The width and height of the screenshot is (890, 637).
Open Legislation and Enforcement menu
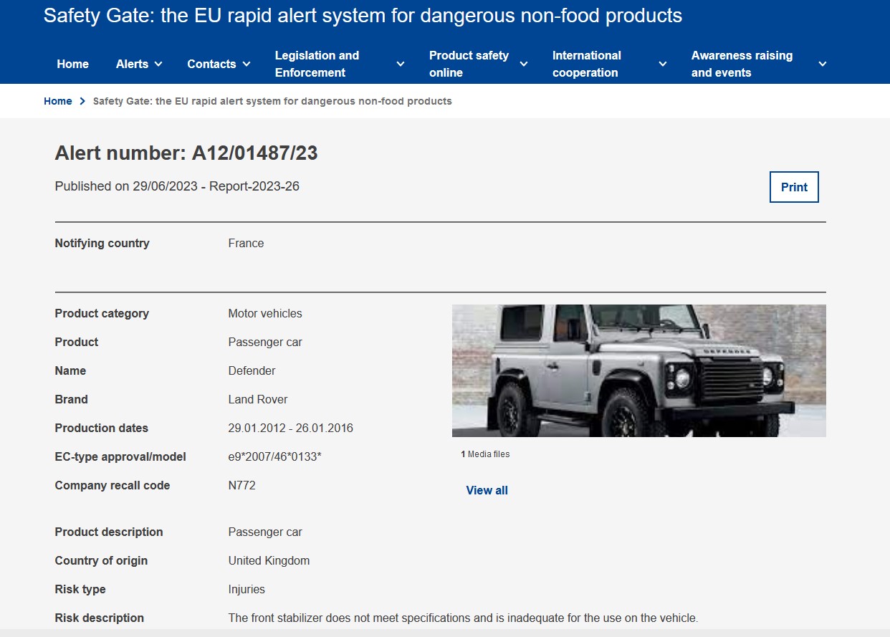point(317,64)
